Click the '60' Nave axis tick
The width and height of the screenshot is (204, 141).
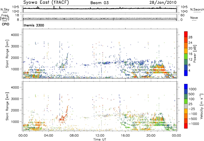click(x=183, y=15)
